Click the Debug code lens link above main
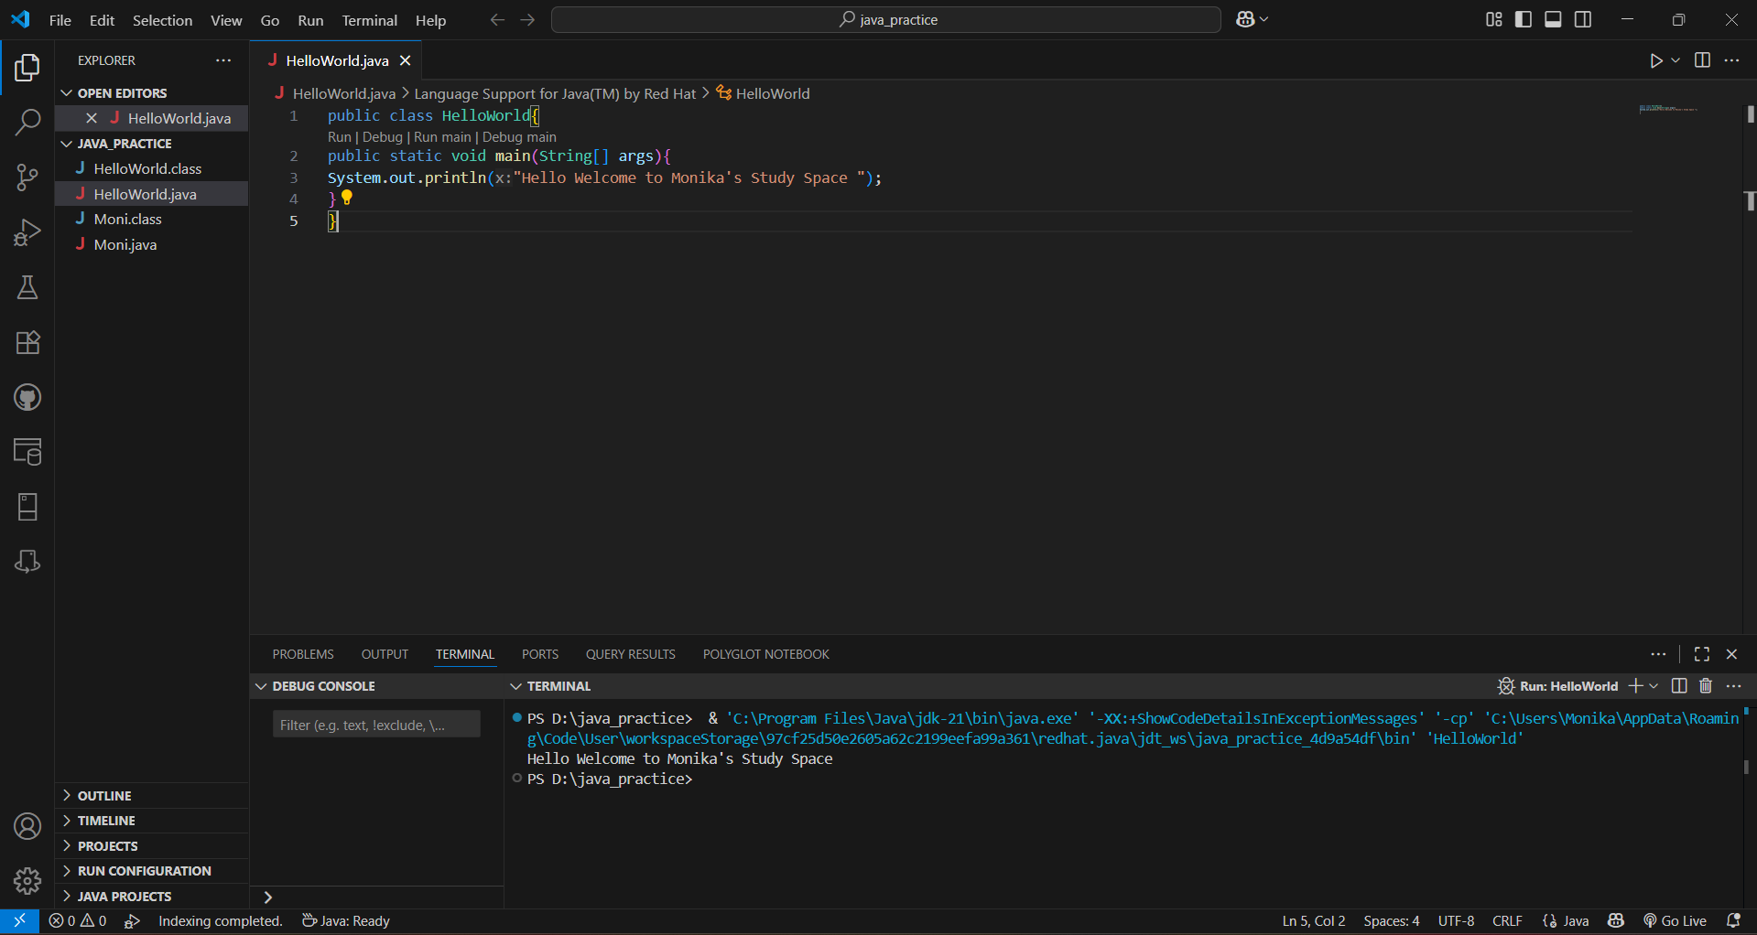 click(383, 136)
